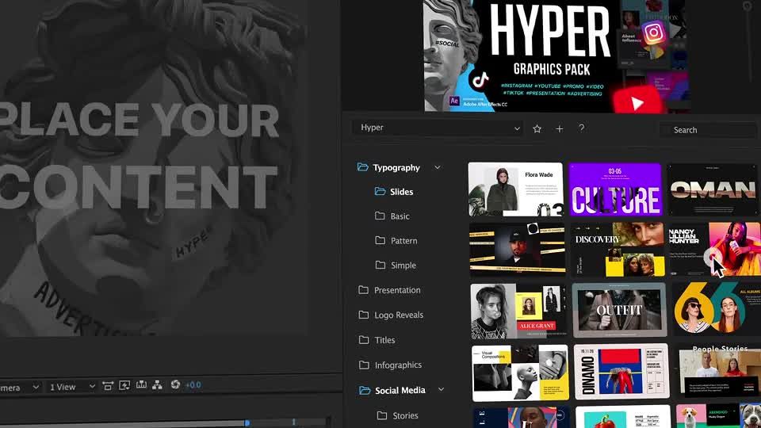Toggle the pixel aspect ratio correction icon
Viewport: 761px width, 428px height.
(x=108, y=386)
